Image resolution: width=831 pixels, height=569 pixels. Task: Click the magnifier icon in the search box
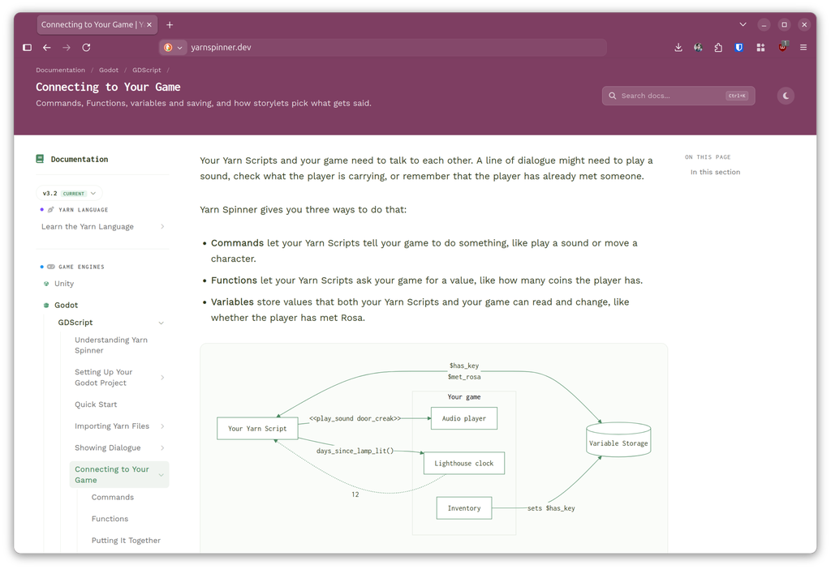(x=612, y=96)
